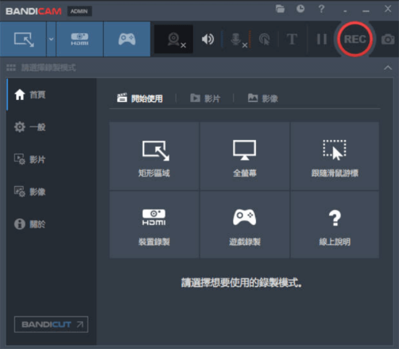The image size is (399, 349).
Task: Click the small compact-mode dash button
Action: coord(345,11)
